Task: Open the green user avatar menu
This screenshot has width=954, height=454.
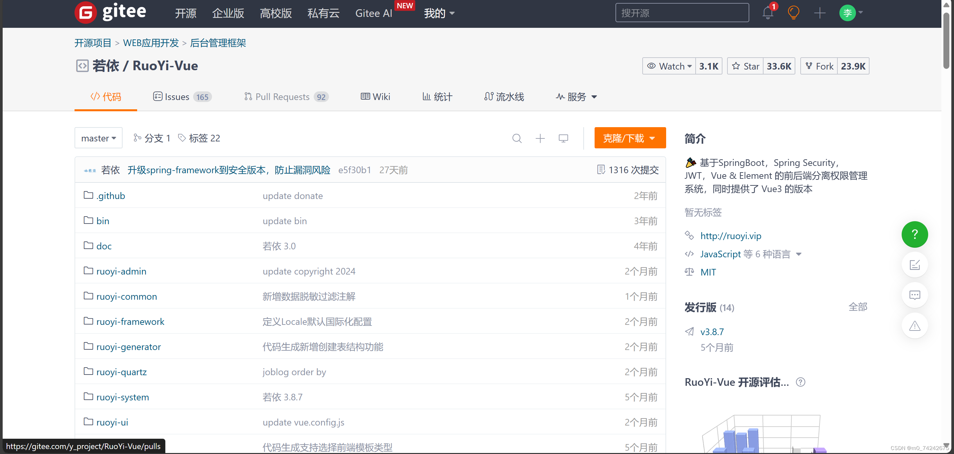Action: point(847,13)
